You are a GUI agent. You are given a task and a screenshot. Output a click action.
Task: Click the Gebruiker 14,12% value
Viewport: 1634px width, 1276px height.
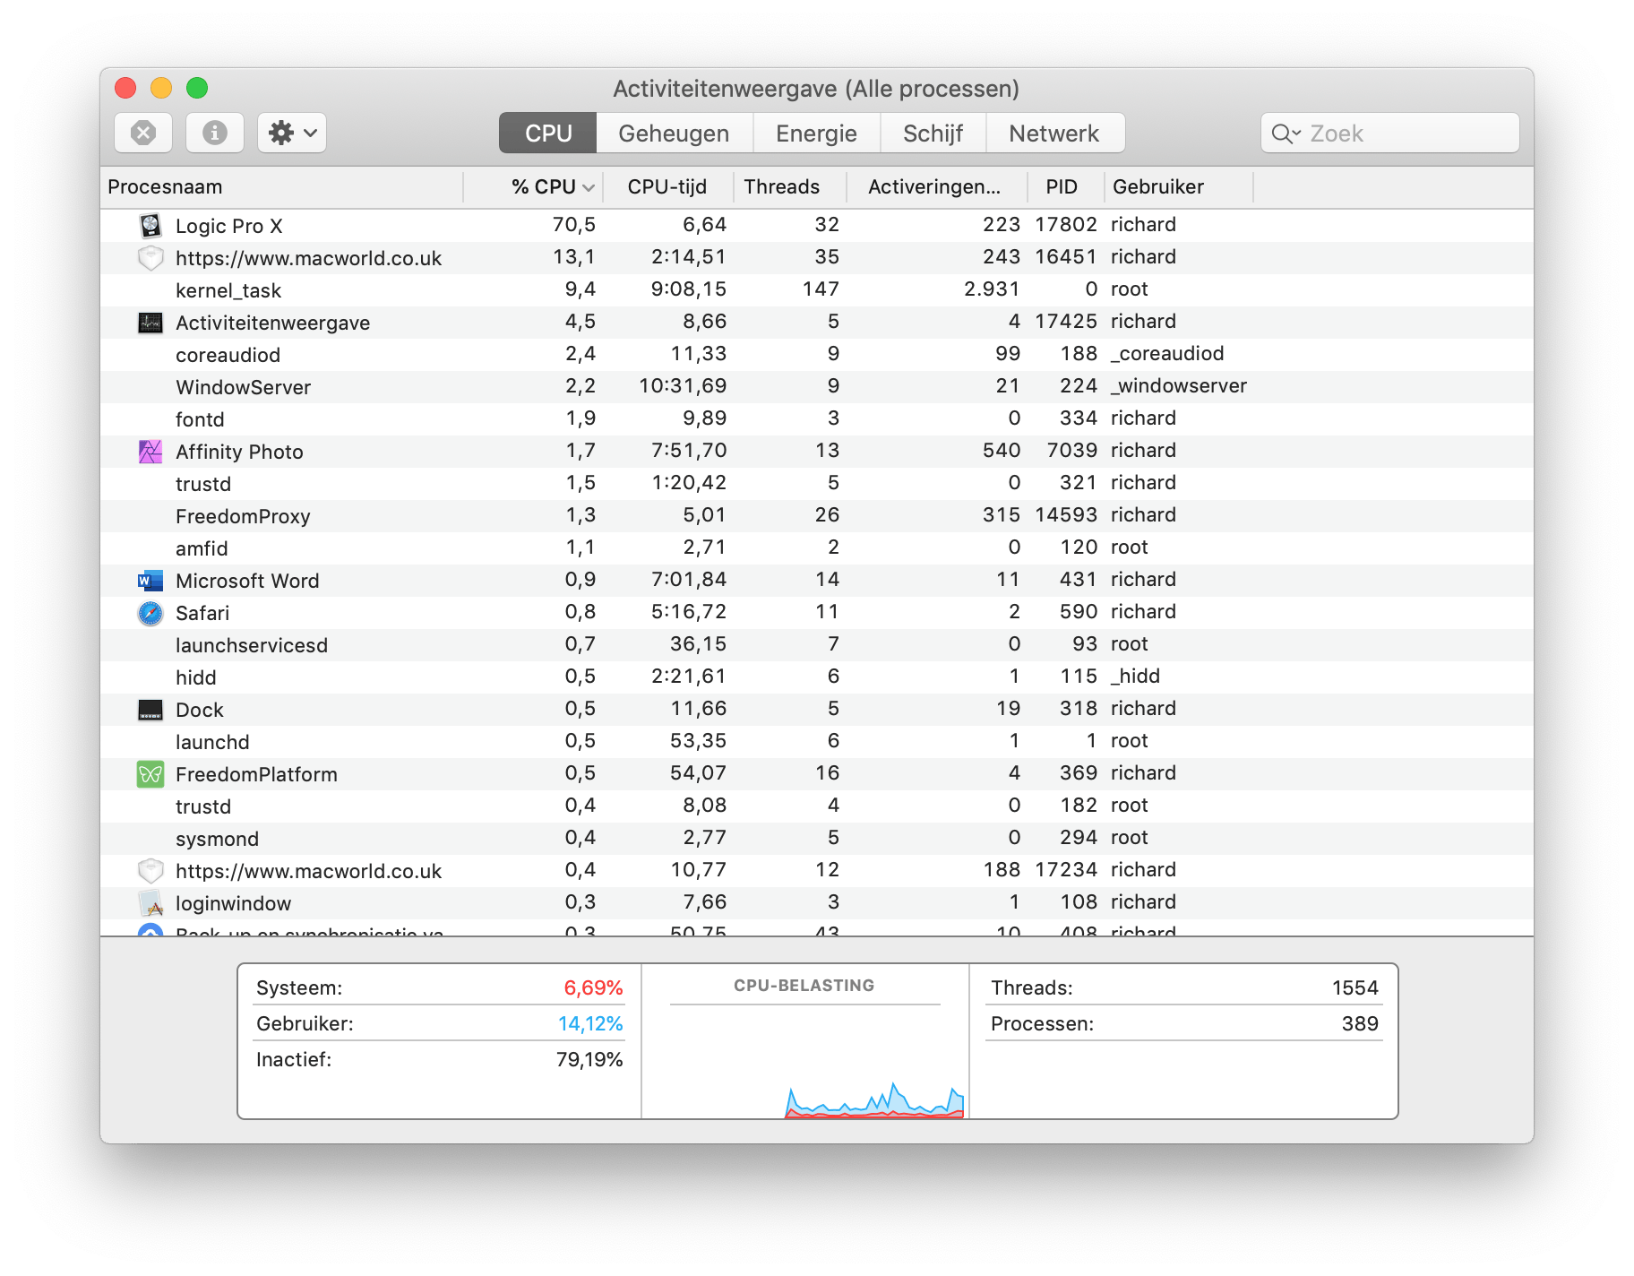590,1023
